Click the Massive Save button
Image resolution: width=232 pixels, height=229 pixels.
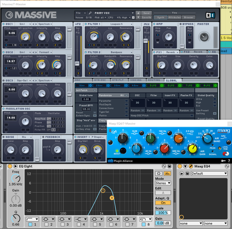pyautogui.click(x=146, y=13)
